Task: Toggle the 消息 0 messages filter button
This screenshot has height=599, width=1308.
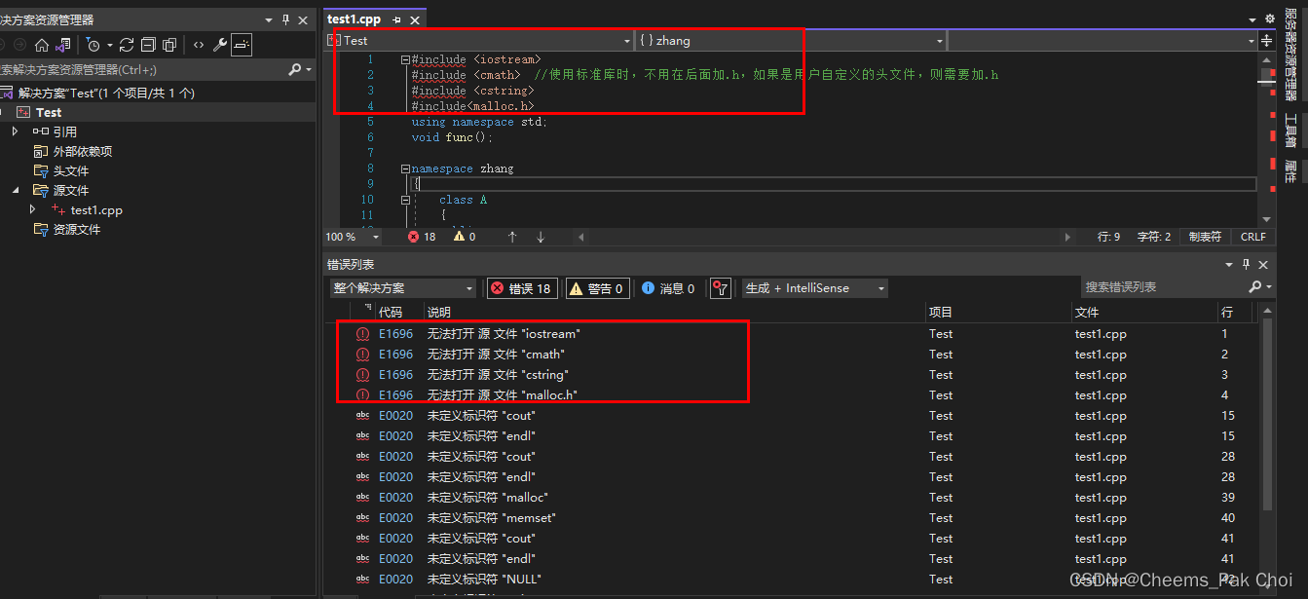Action: (x=669, y=288)
